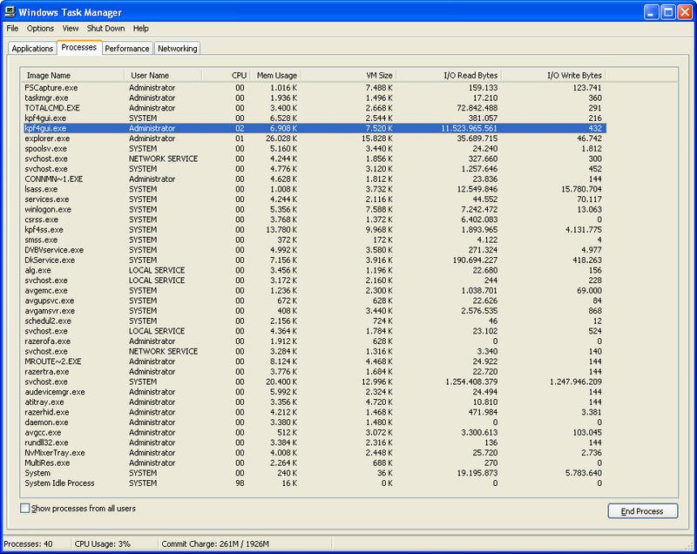
Task: Open the File menu
Action: (12, 29)
